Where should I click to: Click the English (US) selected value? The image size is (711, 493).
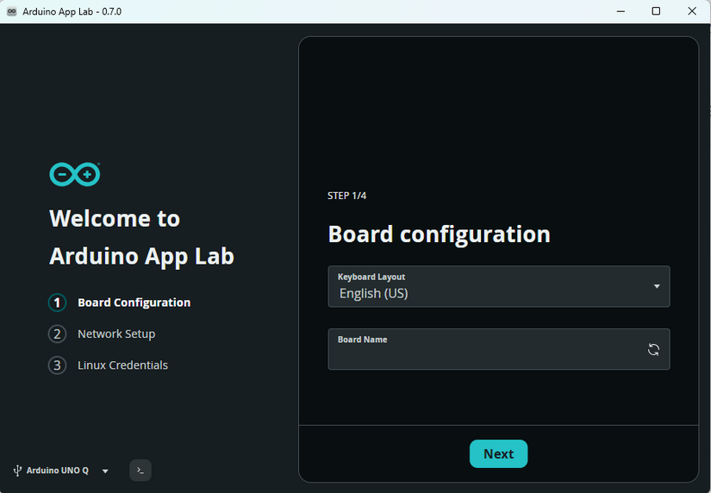[374, 293]
